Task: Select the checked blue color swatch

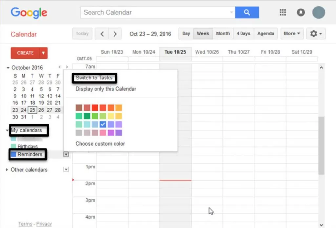Action: (103, 124)
